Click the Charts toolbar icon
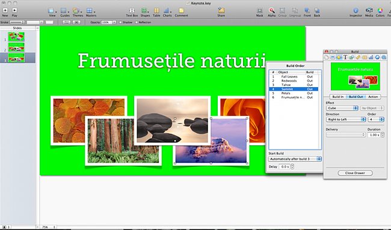Viewport: 391px width, 230px height. [167, 10]
